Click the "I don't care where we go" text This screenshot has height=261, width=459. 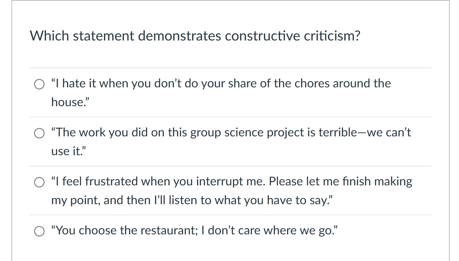(x=273, y=230)
